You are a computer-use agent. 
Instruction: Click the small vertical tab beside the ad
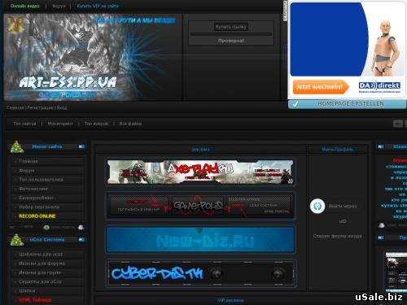point(285,11)
